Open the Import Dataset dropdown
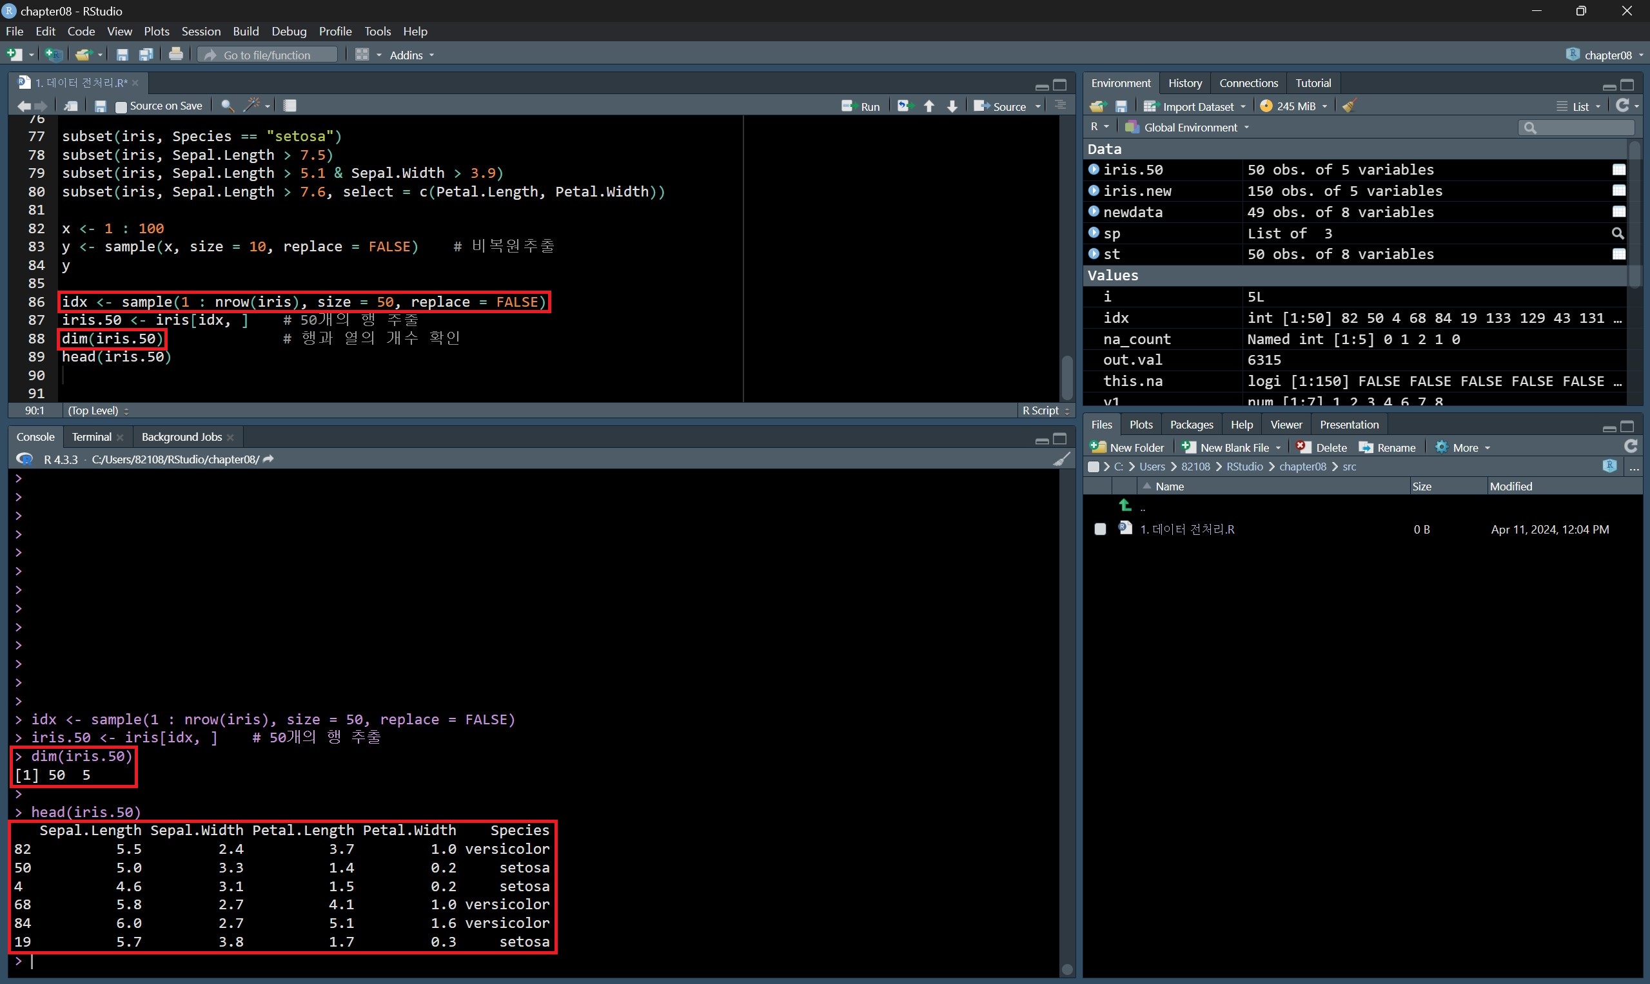 [x=1195, y=106]
